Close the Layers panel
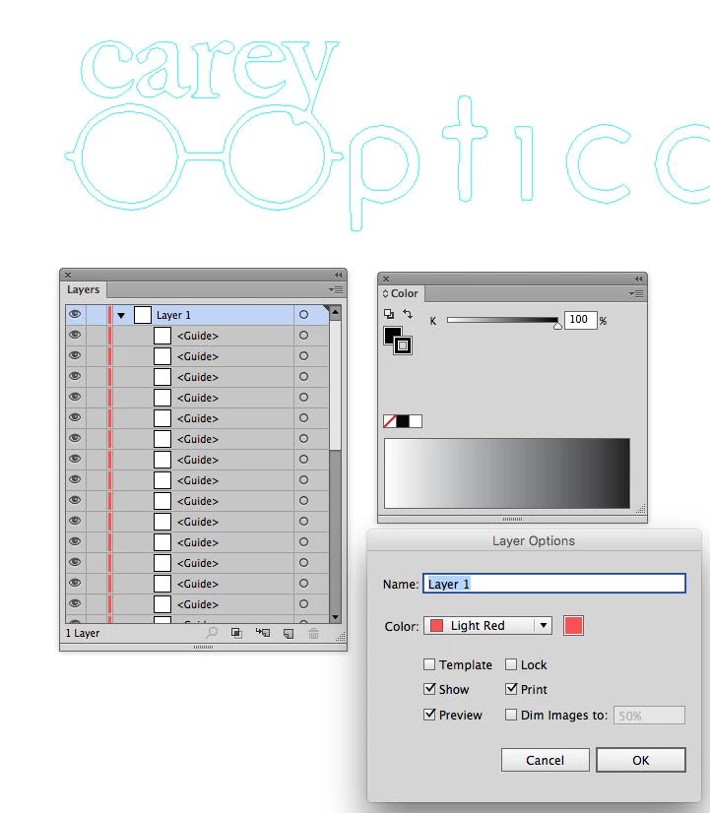This screenshot has width=710, height=813. tap(68, 276)
